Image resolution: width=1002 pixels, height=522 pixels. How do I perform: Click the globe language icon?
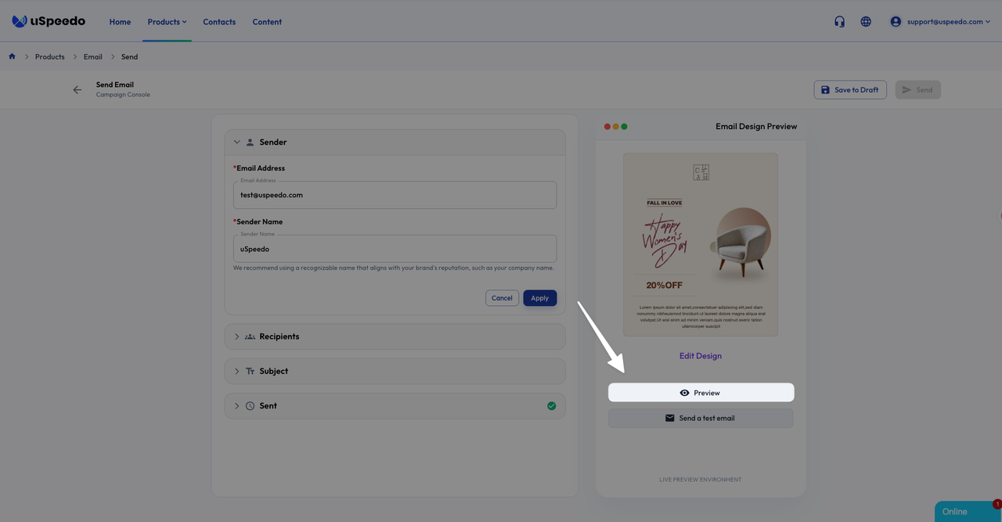tap(866, 22)
